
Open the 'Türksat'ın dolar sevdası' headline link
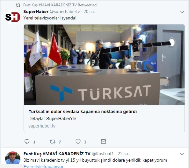[x=83, y=112]
